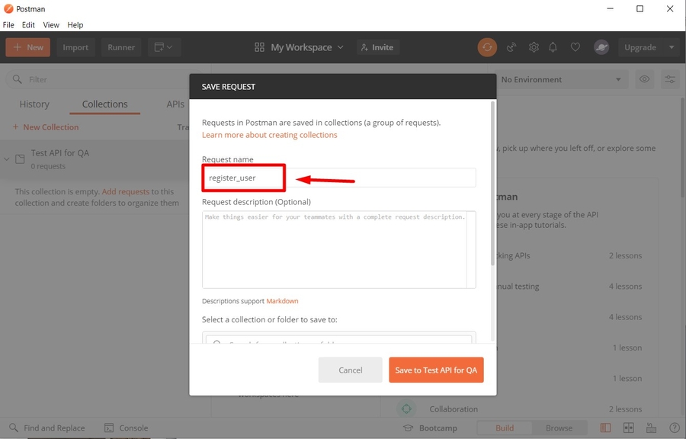Click the environment quick look eye icon
This screenshot has height=439, width=686.
click(644, 79)
